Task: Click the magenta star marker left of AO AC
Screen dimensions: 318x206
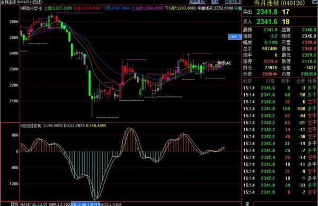Action: 219,66
